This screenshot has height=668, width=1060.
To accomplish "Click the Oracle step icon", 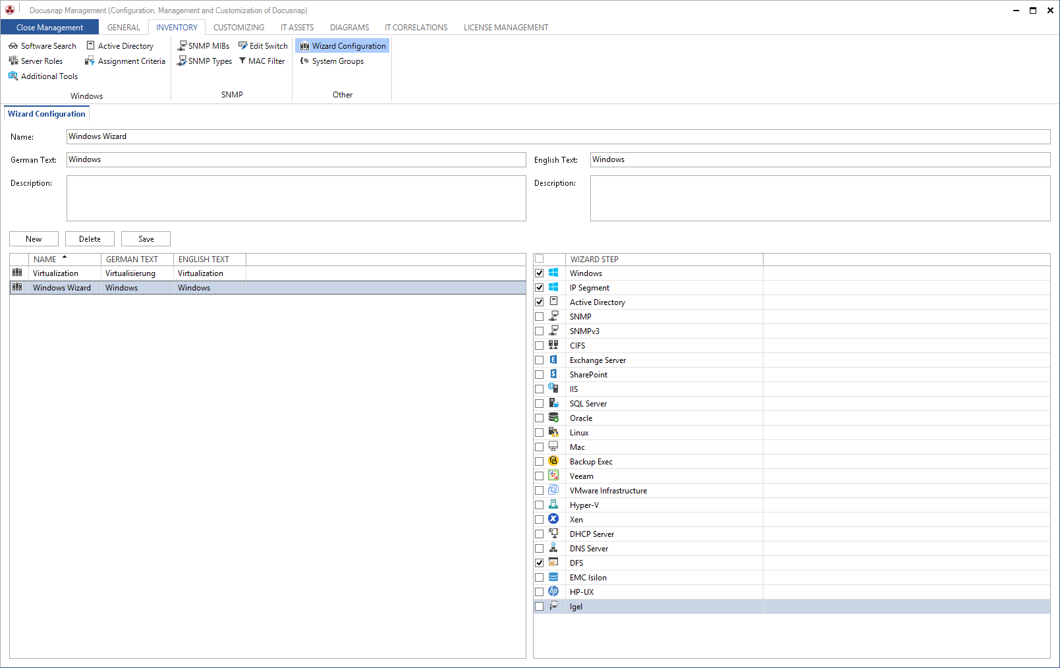I will tap(553, 418).
